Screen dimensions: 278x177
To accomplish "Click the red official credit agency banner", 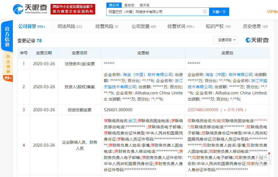I will [x=73, y=9].
